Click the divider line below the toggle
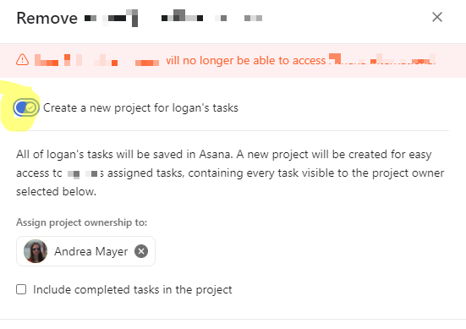The image size is (466, 329). [233, 130]
